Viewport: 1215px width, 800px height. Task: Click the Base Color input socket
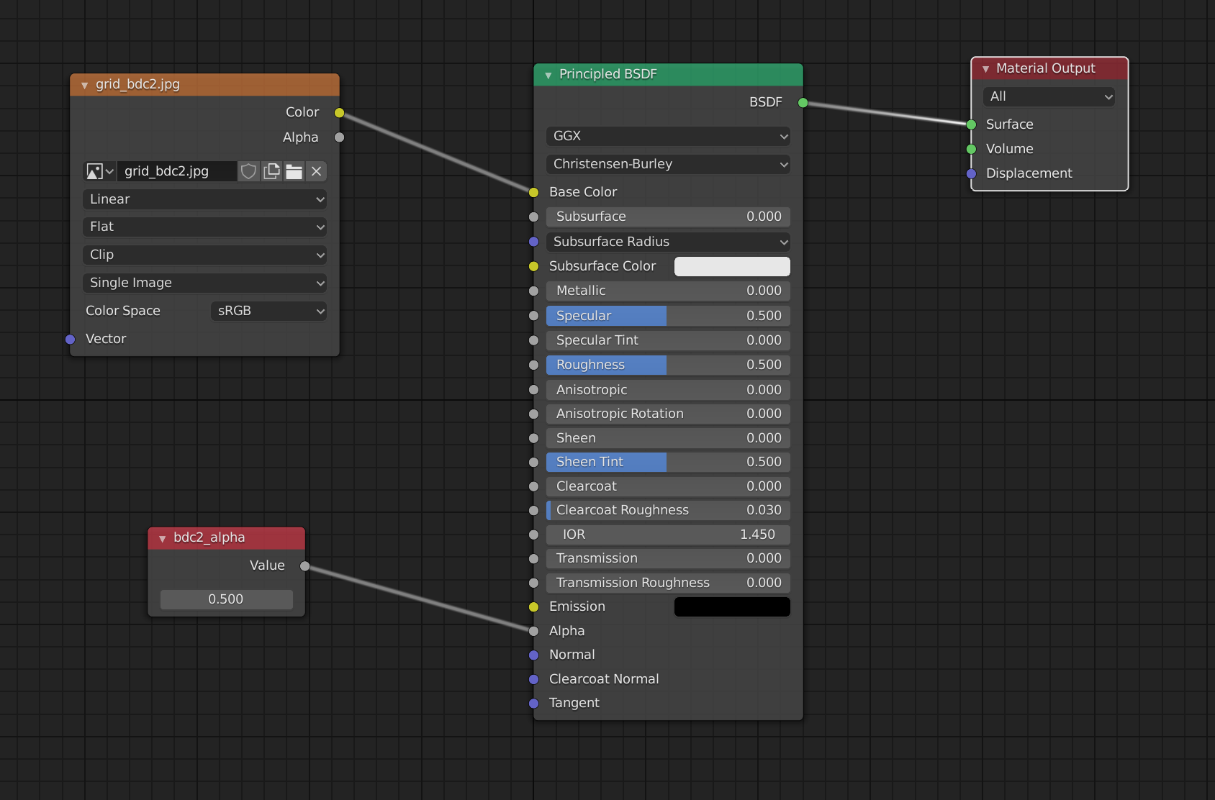coord(533,192)
